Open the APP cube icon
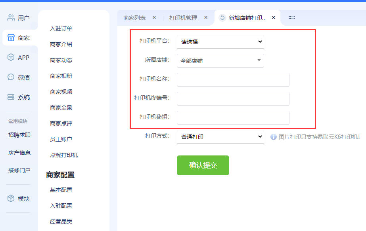 click(11, 57)
